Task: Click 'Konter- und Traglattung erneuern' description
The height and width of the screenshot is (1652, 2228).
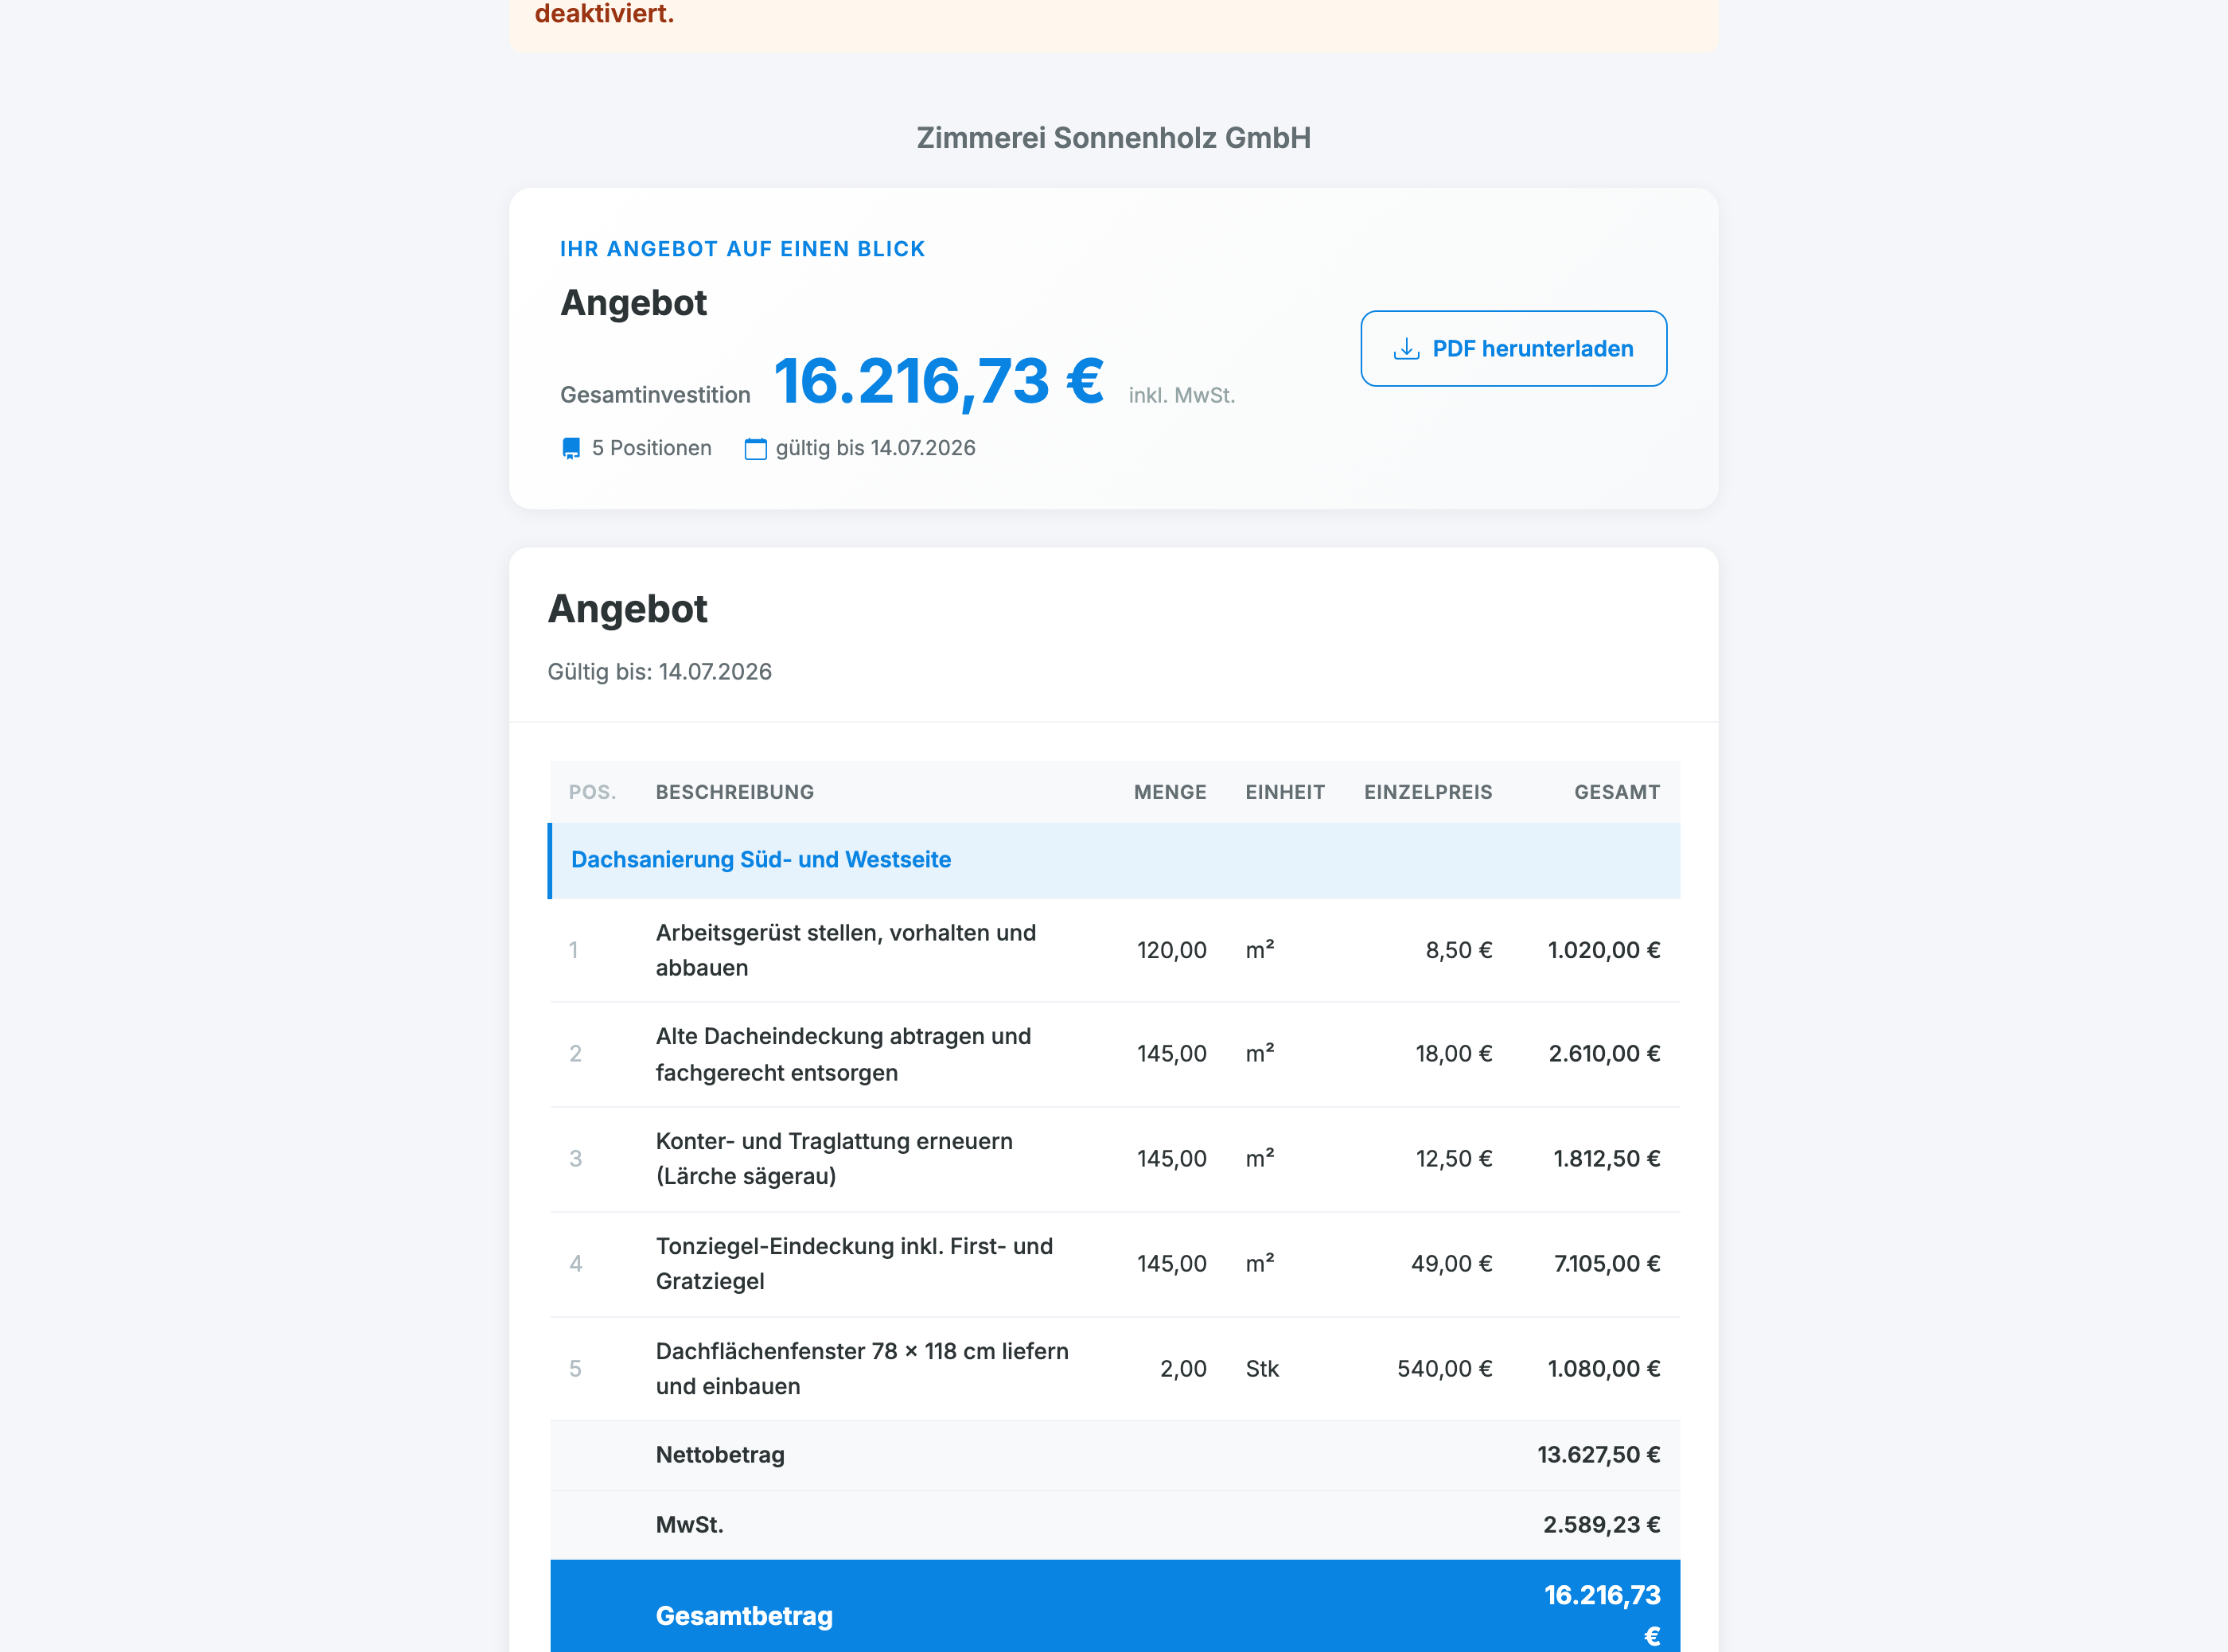Action: 834,1158
